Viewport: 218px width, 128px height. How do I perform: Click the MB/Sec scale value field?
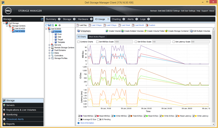click(124, 42)
